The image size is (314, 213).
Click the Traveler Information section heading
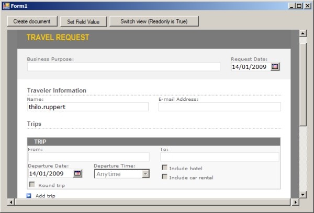57,90
